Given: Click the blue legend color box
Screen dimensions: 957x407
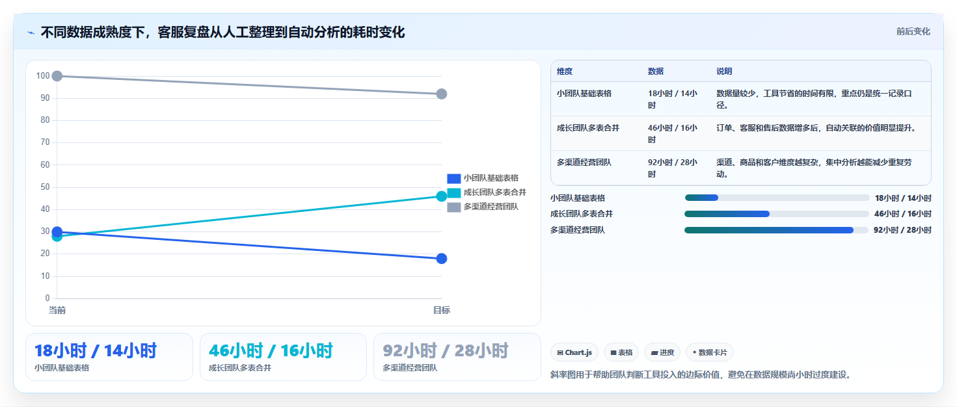Looking at the screenshot, I should (454, 178).
